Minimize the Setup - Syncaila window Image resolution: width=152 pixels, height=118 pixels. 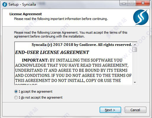[x=124, y=4]
